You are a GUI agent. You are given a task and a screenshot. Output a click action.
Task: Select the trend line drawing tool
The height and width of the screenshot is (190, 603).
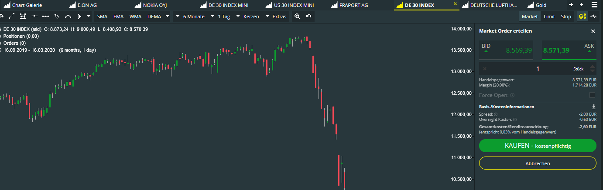coord(11,16)
